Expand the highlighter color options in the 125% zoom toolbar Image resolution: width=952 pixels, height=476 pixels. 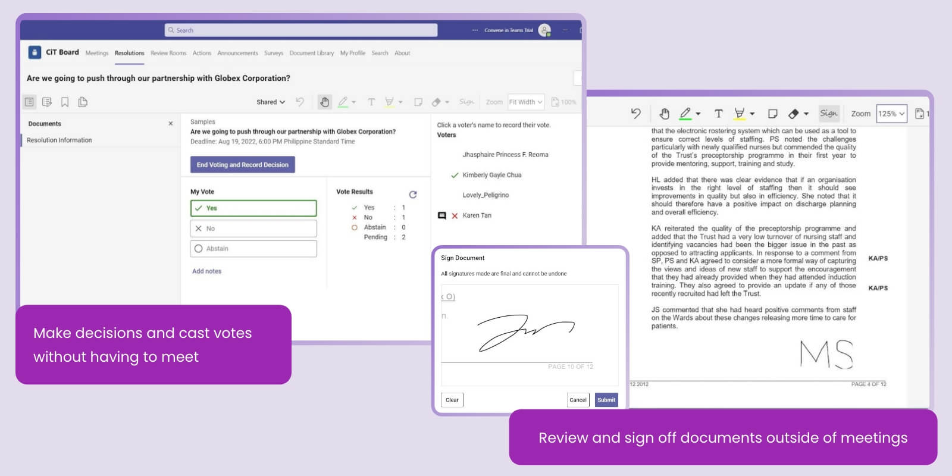pyautogui.click(x=752, y=114)
